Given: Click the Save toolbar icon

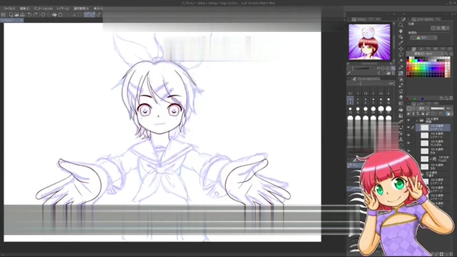Looking at the screenshot, I should pyautogui.click(x=22, y=15).
